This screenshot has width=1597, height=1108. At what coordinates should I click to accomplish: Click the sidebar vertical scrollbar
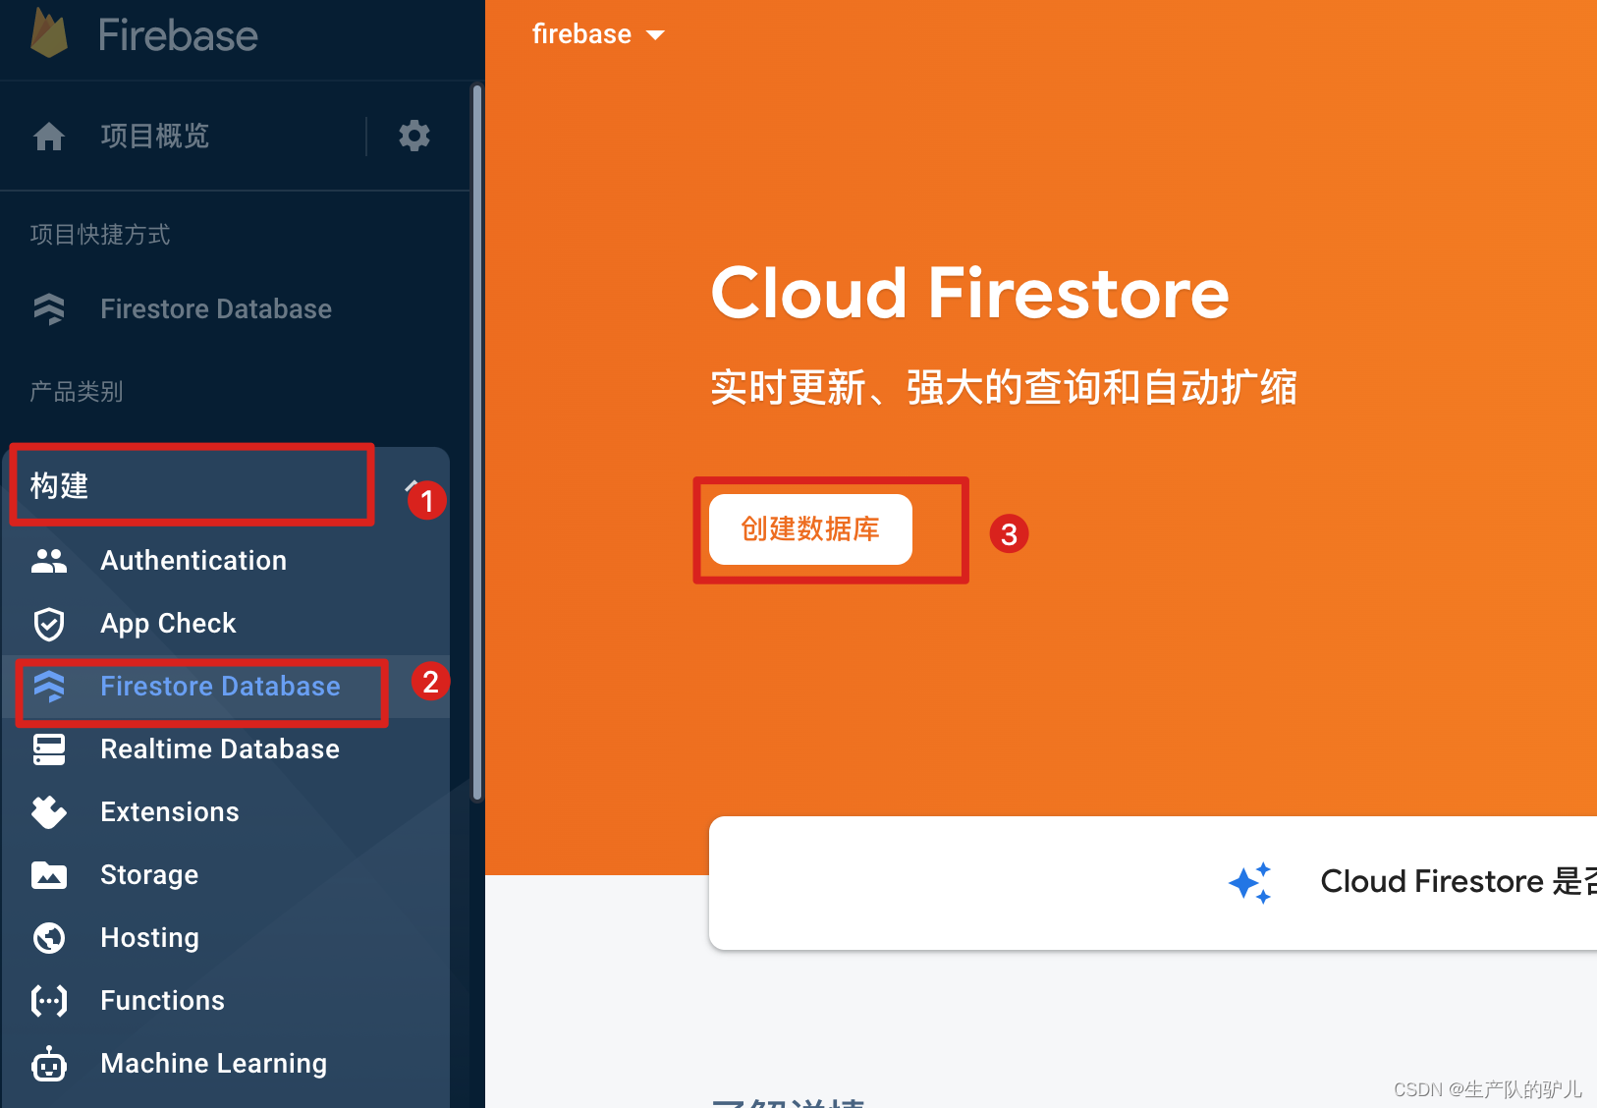pos(477,442)
